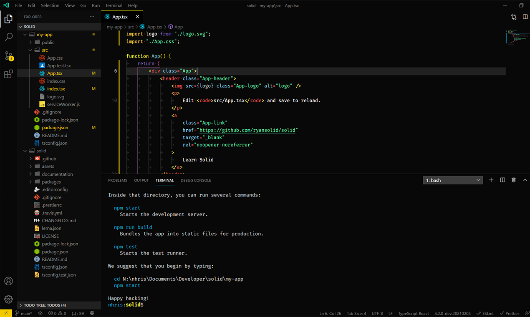Viewport: 530px width, 317px height.
Task: Open the Terminal menu
Action: tap(113, 5)
